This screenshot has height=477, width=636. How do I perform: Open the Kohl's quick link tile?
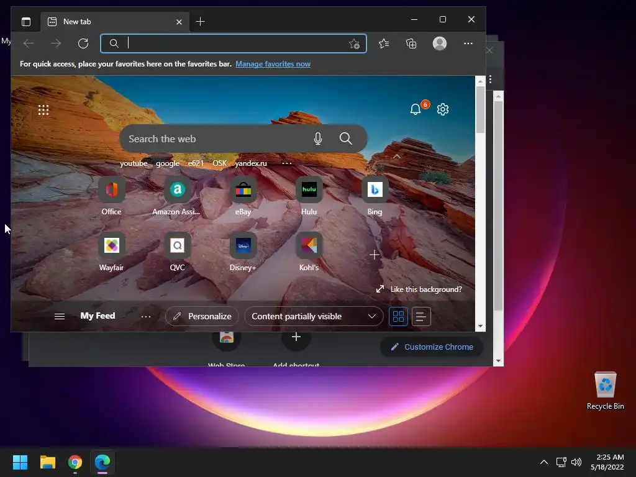(309, 252)
